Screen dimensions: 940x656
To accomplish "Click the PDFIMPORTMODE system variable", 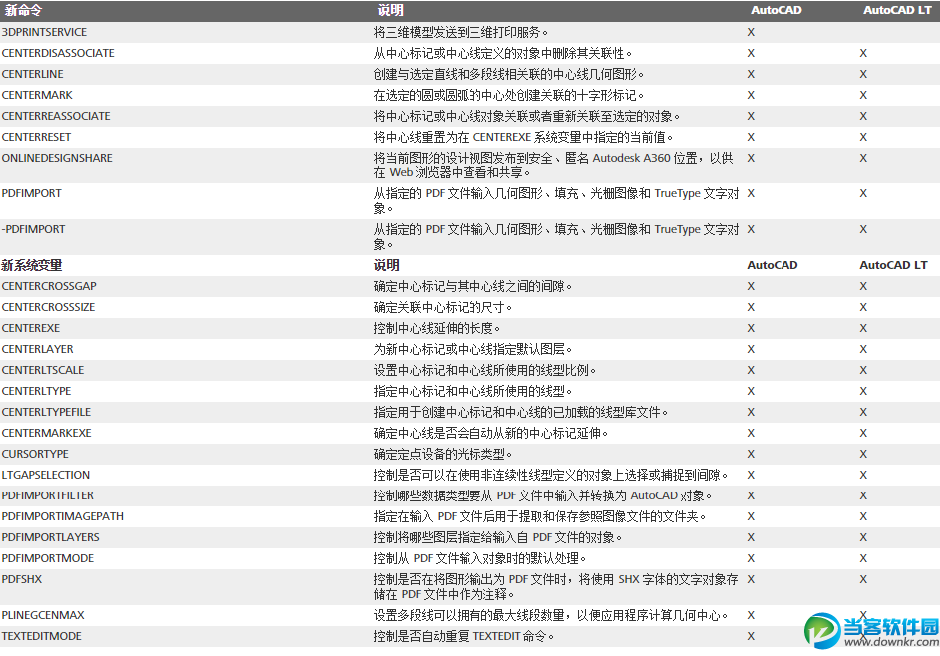I will (x=48, y=559).
